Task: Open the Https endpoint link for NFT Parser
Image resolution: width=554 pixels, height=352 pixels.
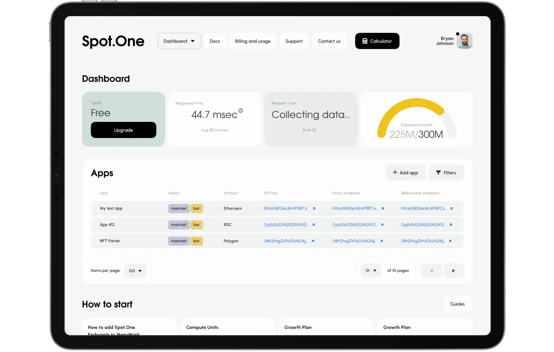Action: (x=355, y=241)
